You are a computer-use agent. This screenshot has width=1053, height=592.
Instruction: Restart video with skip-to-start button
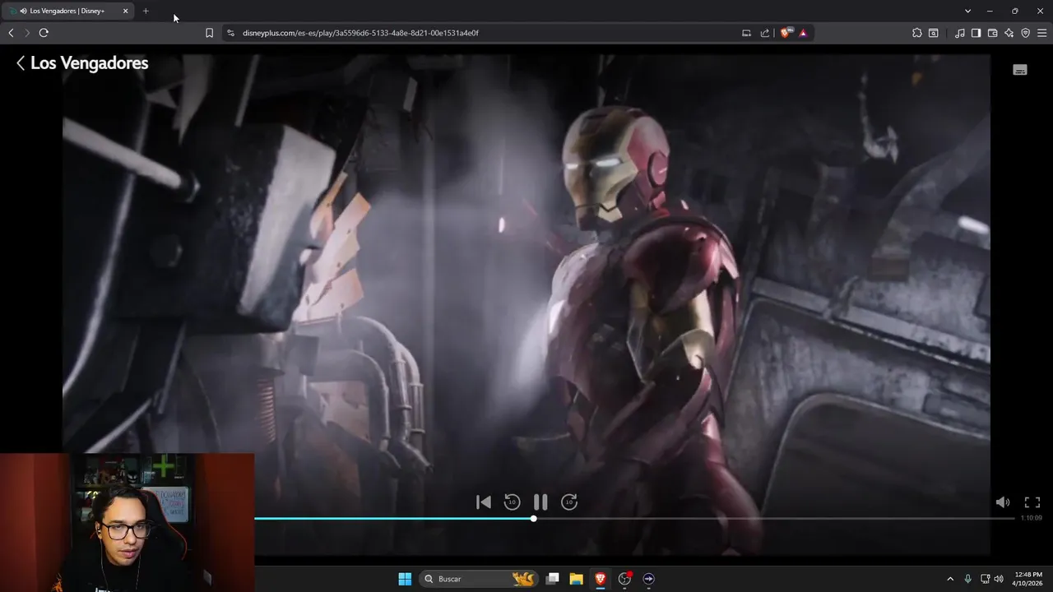point(484,502)
